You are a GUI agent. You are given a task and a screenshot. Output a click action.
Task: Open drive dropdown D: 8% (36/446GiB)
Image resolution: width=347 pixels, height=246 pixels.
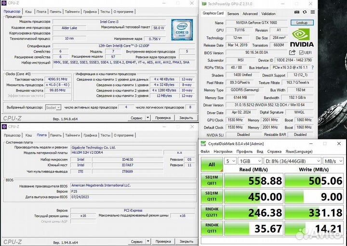coord(293,161)
